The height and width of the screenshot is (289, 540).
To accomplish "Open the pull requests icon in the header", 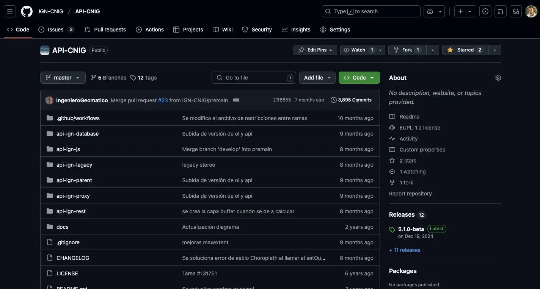I will pyautogui.click(x=501, y=11).
